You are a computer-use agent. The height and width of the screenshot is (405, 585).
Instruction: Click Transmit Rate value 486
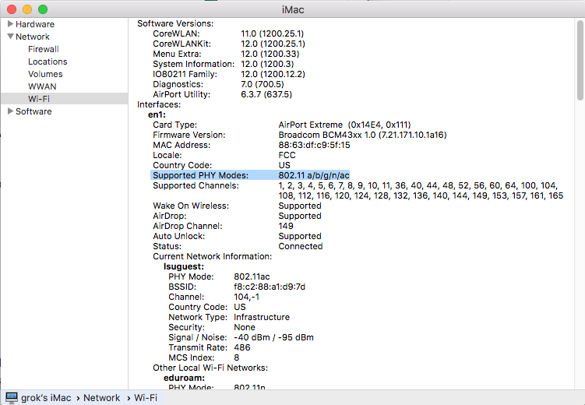click(241, 347)
